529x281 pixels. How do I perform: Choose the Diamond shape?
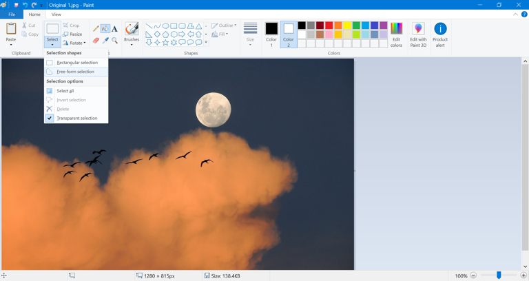157,34
